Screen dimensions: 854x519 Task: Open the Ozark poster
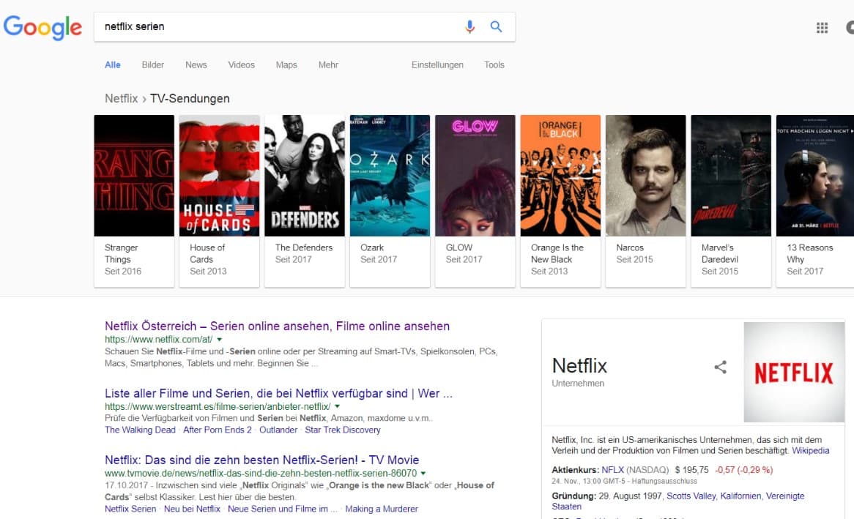pos(390,176)
